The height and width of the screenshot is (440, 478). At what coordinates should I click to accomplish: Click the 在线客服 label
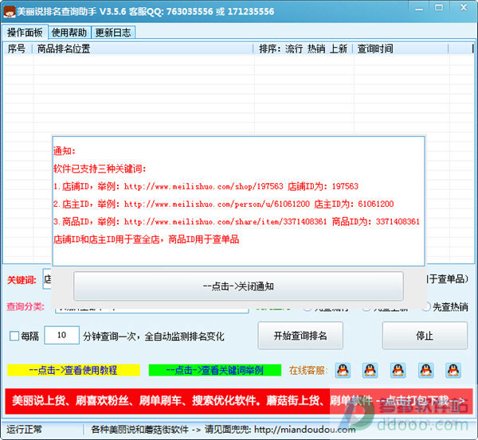tap(308, 370)
